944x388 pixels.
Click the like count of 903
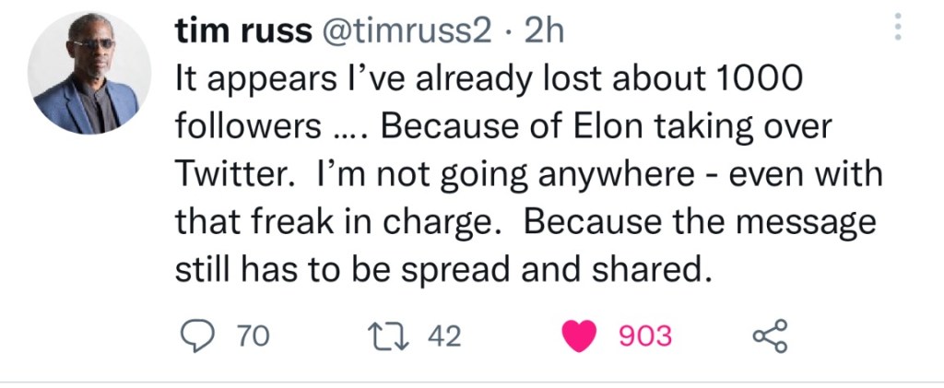pos(643,337)
